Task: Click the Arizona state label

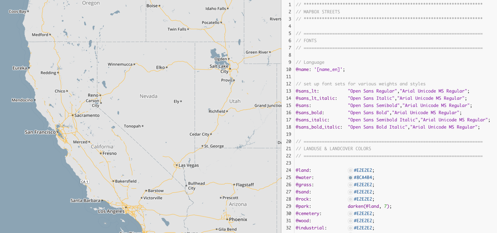Action: (x=238, y=204)
